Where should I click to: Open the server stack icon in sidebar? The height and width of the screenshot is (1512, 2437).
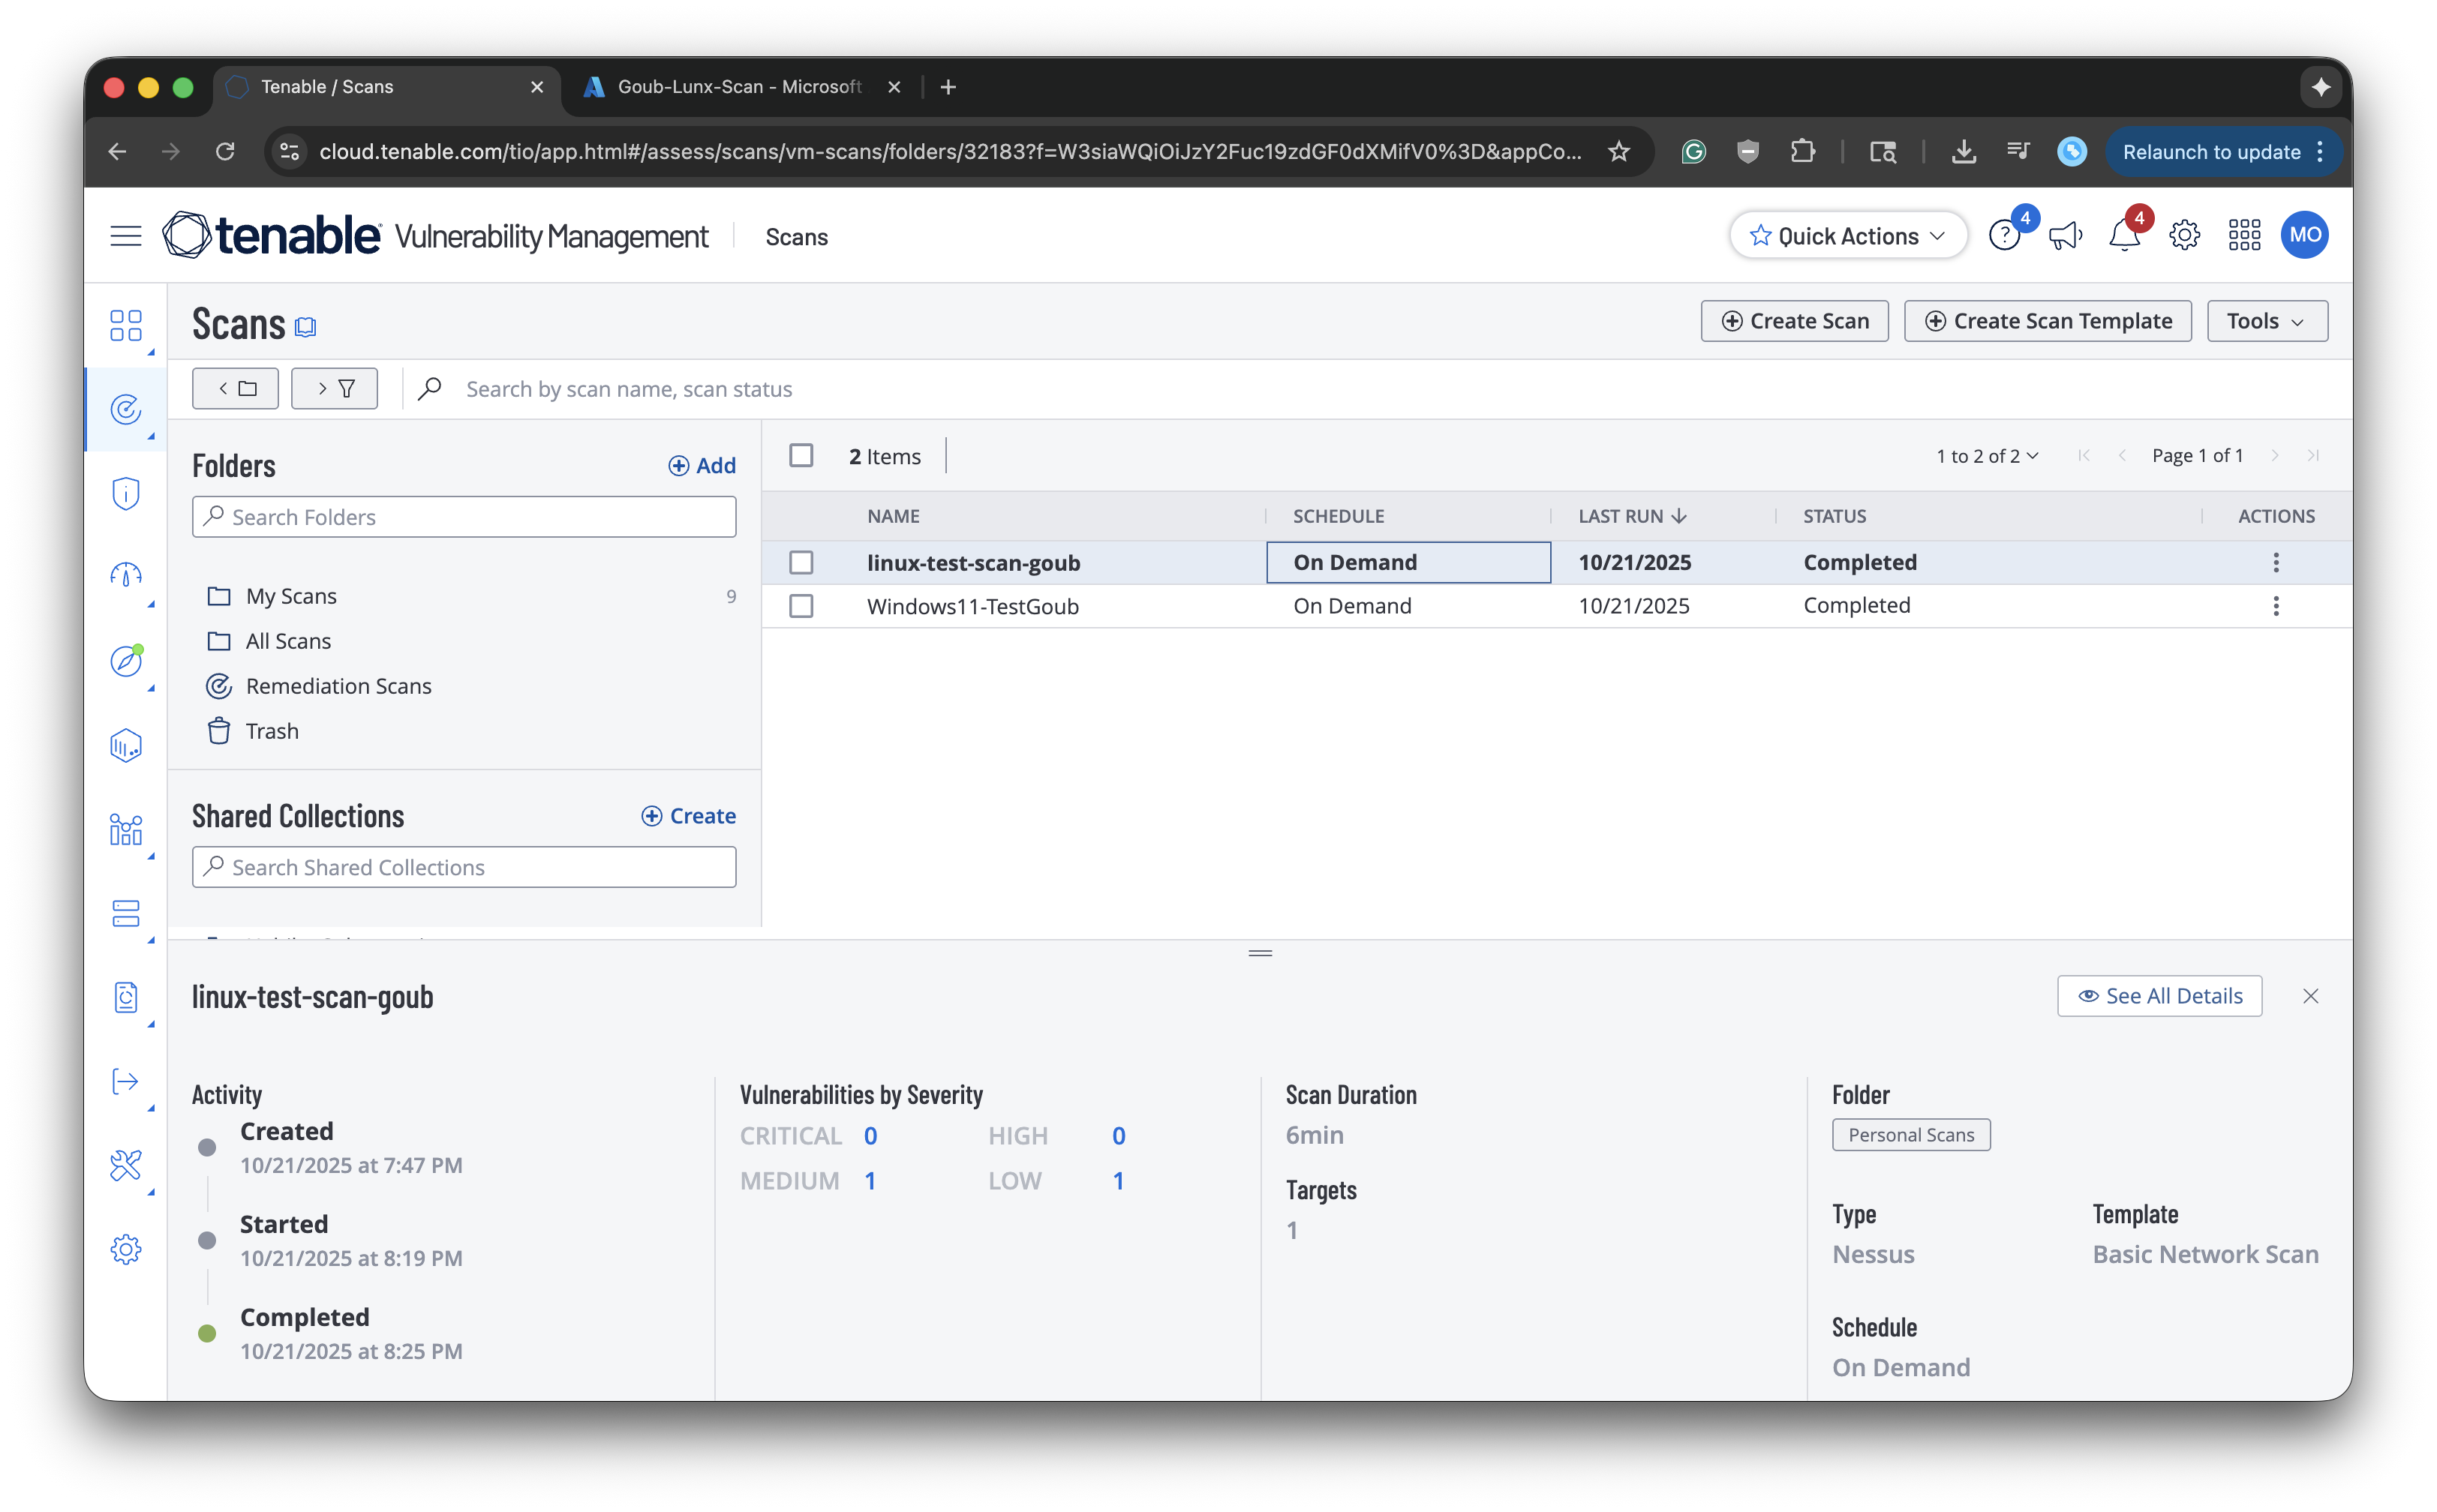[x=125, y=913]
